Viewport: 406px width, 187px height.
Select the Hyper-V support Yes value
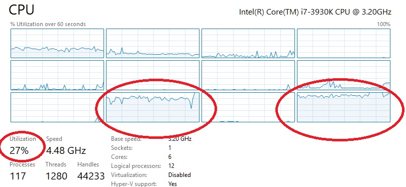point(172,184)
